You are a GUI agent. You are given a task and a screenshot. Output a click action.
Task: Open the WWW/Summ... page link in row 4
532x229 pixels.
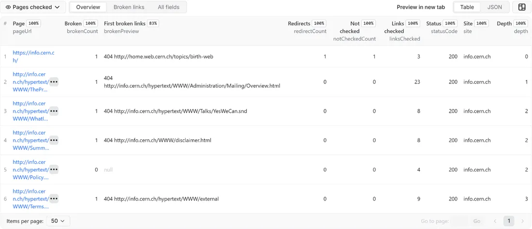(30, 140)
